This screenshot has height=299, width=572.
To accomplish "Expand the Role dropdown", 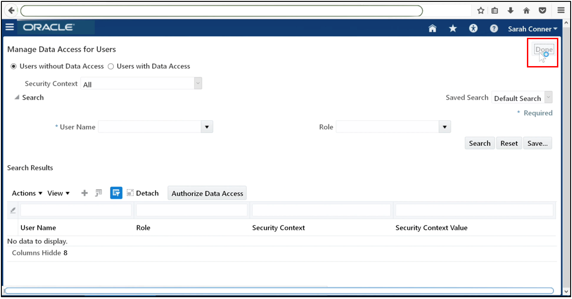I will [444, 127].
